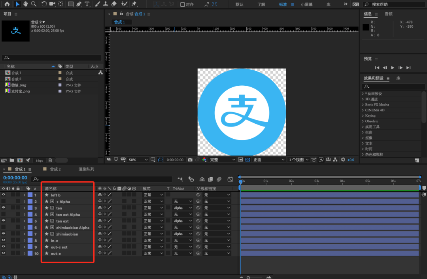Enable motion blur switch in timeline
The height and width of the screenshot is (279, 427).
pos(219,179)
